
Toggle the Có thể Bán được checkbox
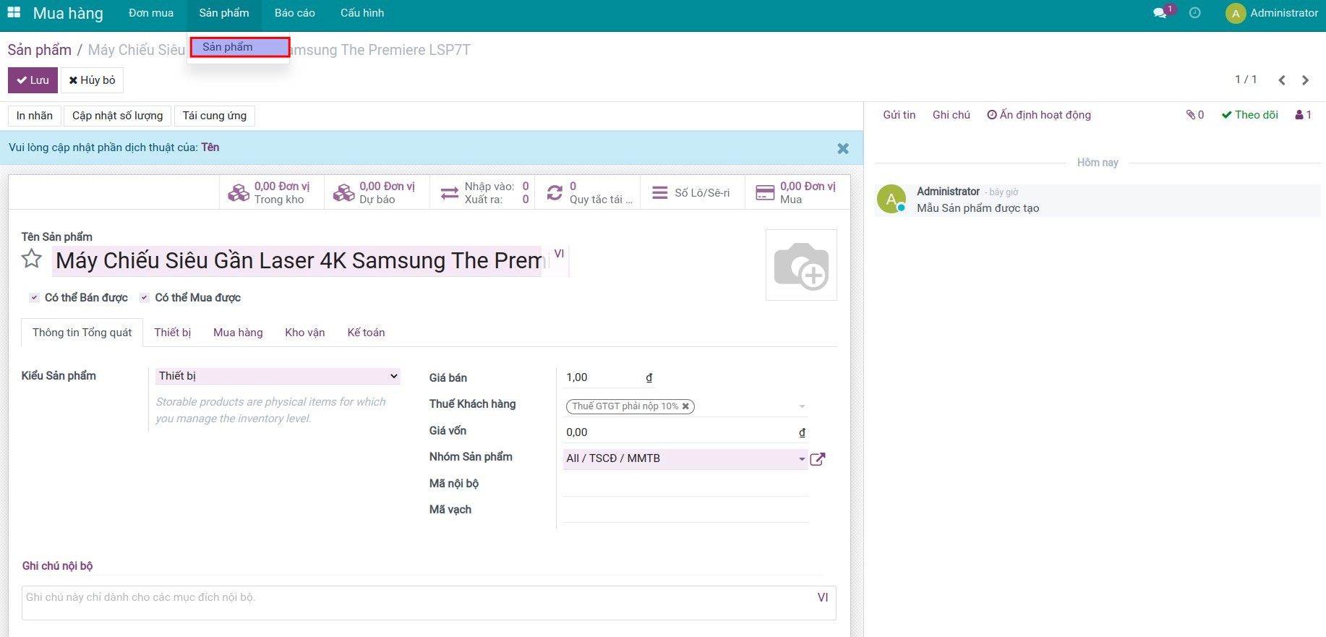(34, 298)
